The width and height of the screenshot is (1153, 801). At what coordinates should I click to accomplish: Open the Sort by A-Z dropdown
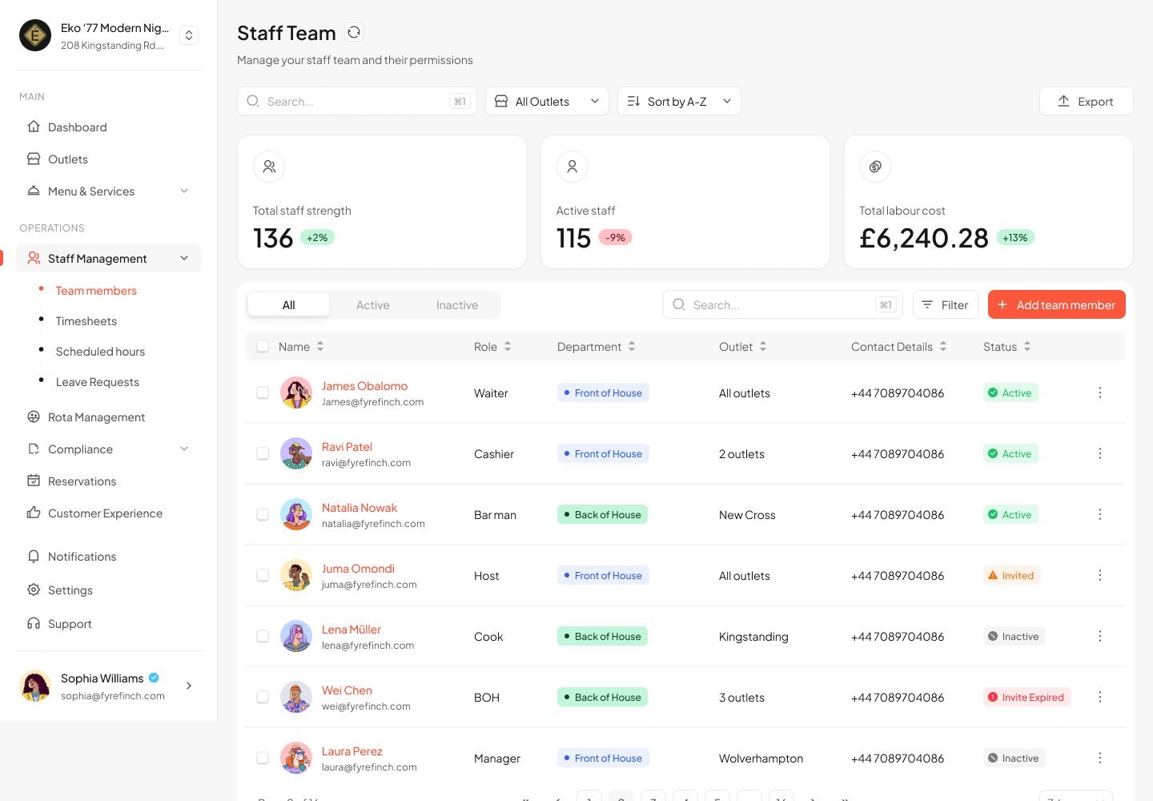(x=679, y=101)
